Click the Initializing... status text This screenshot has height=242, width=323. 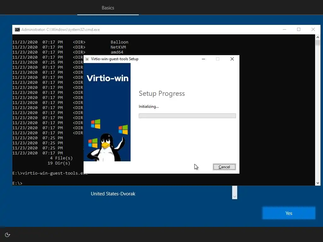(x=149, y=107)
